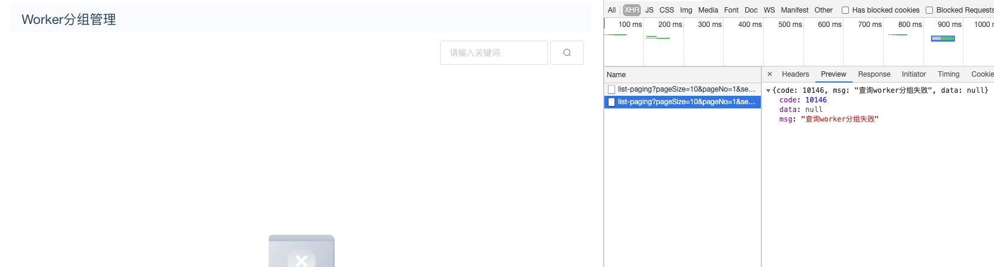Click the empty-state error illustration
Viewport: 994px width, 267px height.
coord(302,251)
